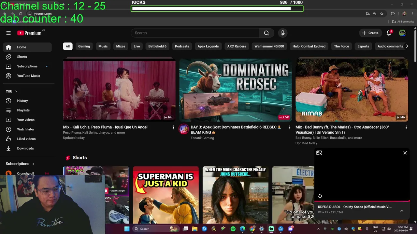Open Superman Is Just A Kid short

[x=166, y=195]
